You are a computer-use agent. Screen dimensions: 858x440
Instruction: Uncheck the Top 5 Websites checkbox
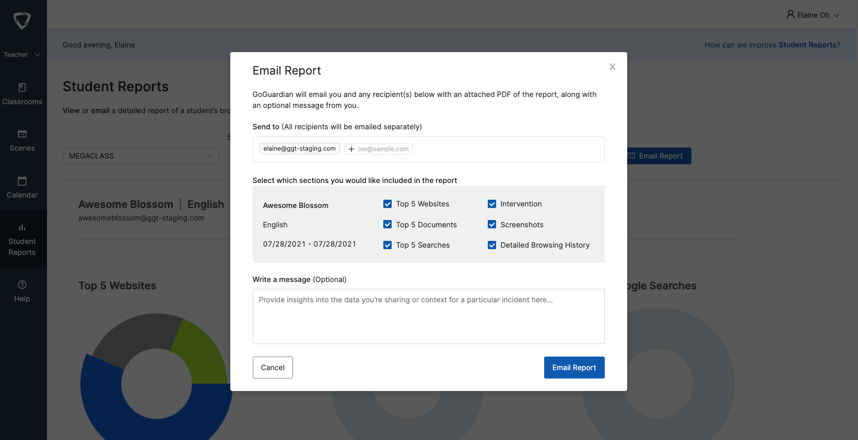[387, 204]
